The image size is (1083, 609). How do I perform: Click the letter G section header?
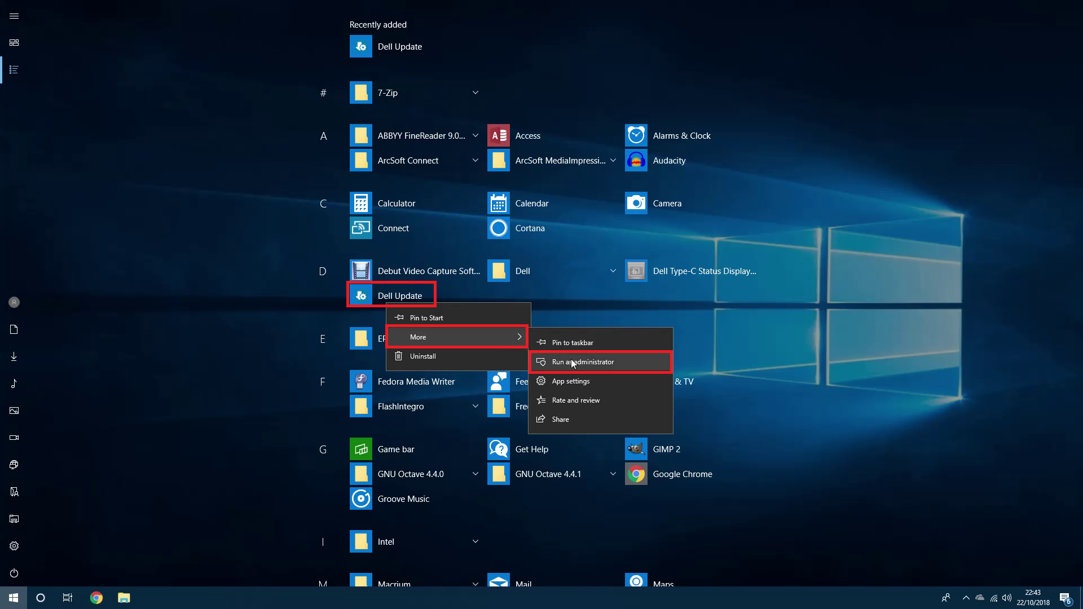(x=323, y=449)
